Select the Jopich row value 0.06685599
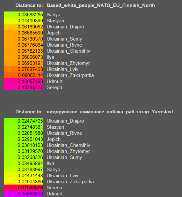The height and width of the screenshot is (197, 182). [24, 33]
